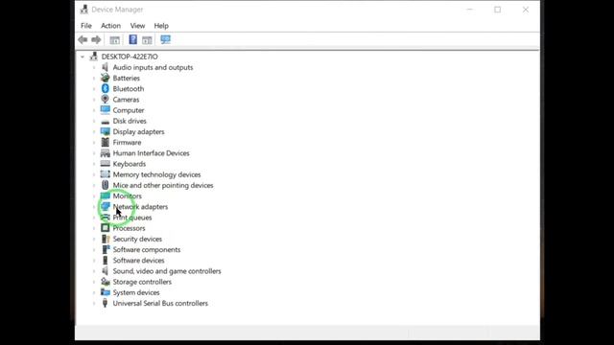Click the Firmware chip icon
This screenshot has height=345, width=614.
[105, 143]
